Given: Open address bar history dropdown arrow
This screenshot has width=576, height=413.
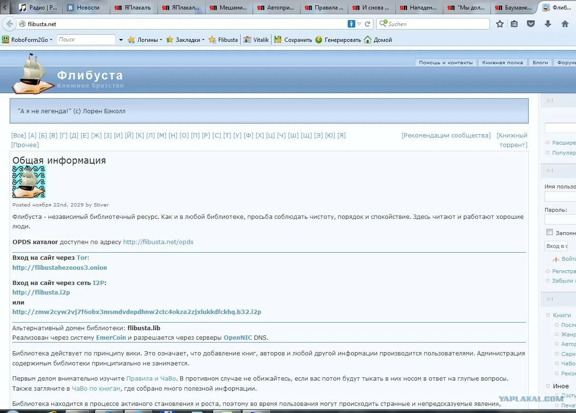Looking at the screenshot, I should [360, 24].
